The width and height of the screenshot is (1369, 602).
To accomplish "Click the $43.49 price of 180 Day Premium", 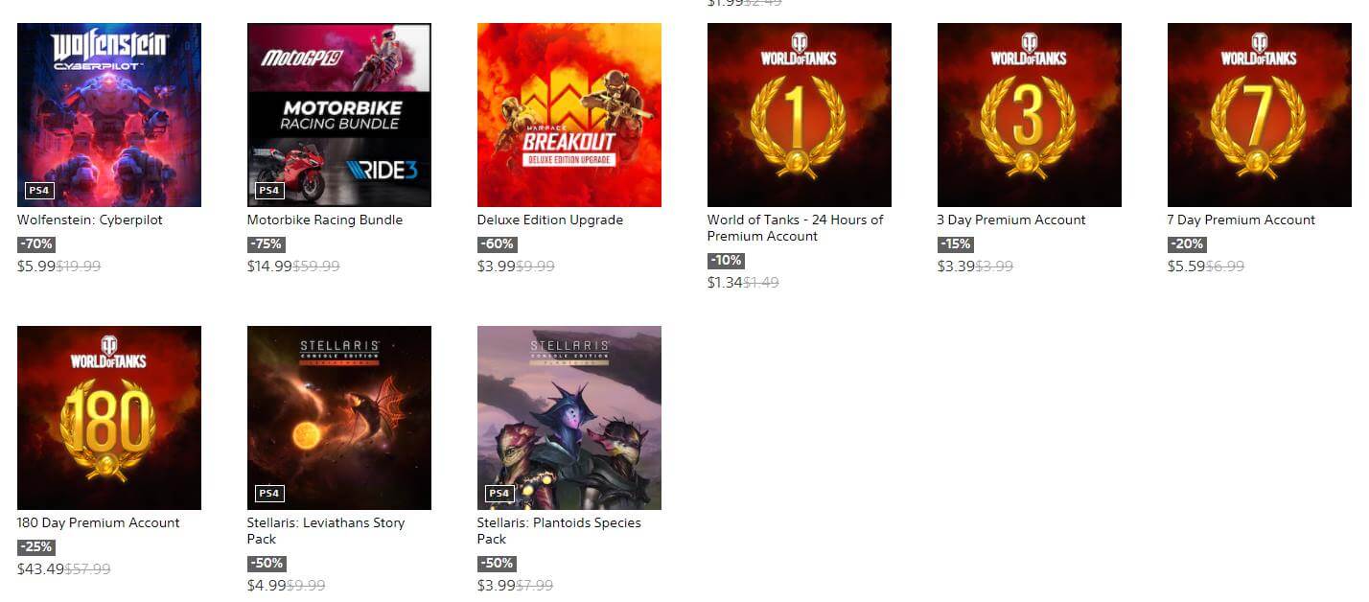I will pos(40,569).
